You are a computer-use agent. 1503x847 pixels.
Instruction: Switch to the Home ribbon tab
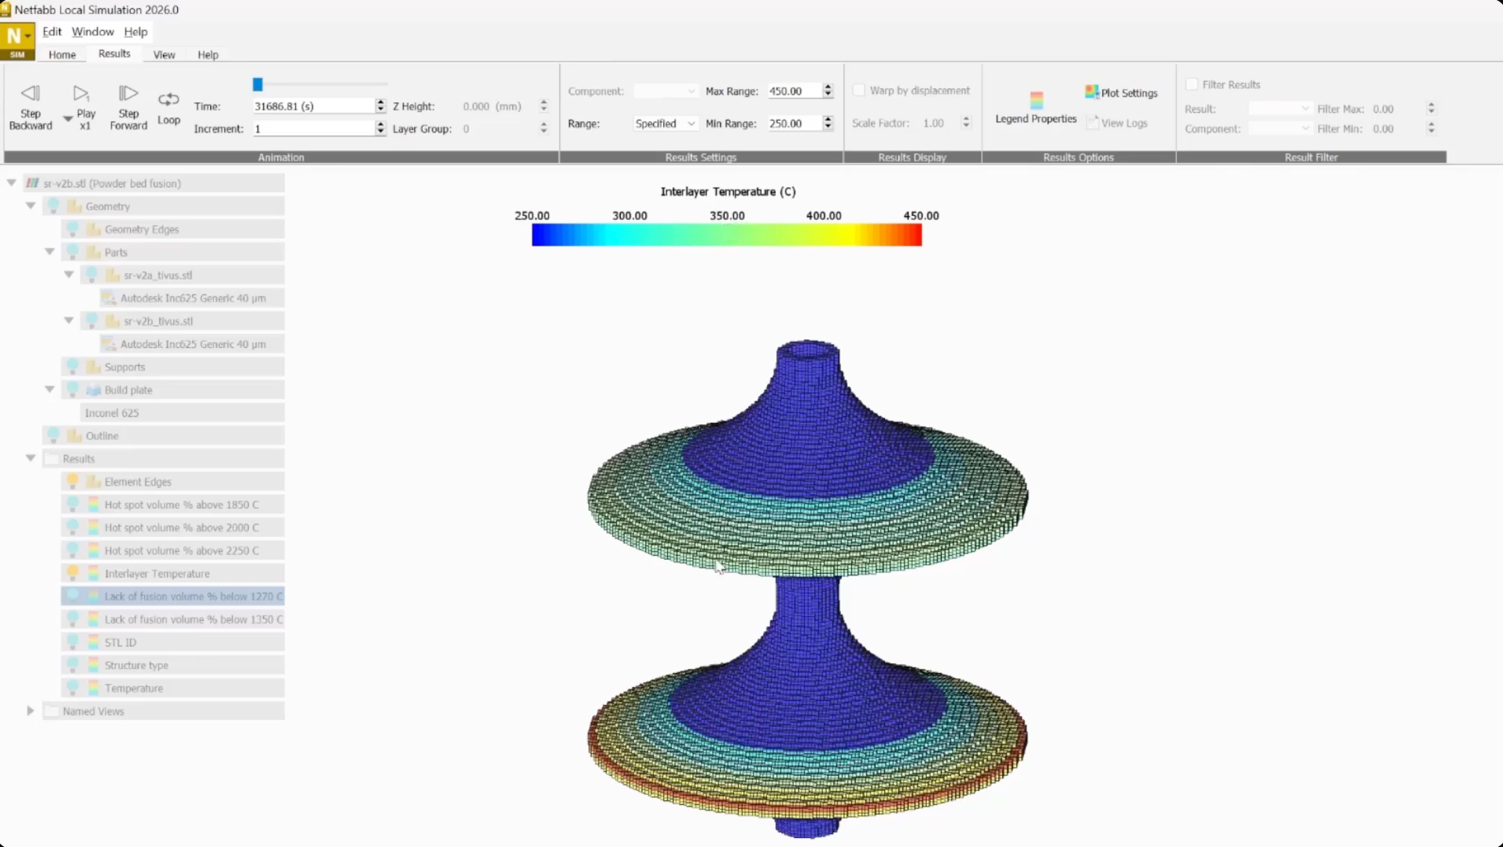62,55
